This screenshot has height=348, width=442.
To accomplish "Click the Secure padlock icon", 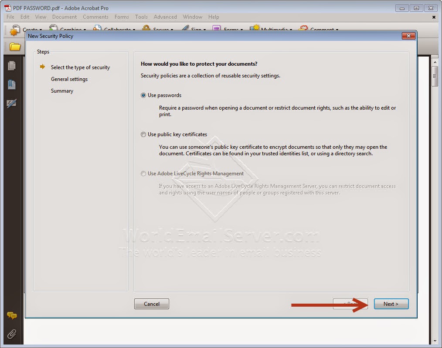I will tap(146, 28).
